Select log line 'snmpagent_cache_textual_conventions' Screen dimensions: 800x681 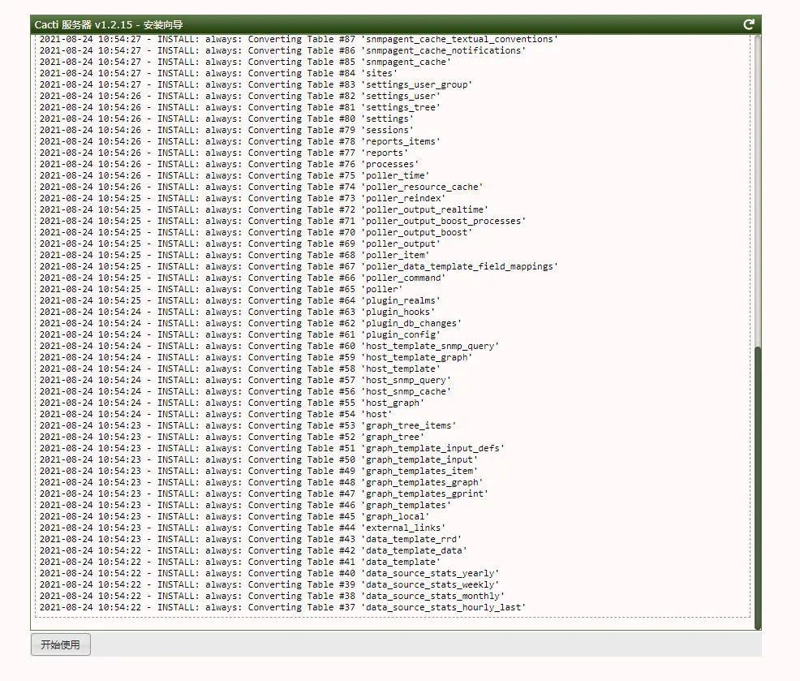click(299, 39)
